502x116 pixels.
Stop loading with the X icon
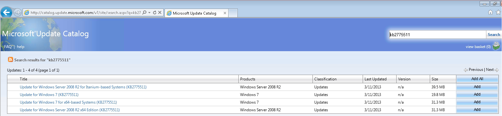pyautogui.click(x=160, y=12)
